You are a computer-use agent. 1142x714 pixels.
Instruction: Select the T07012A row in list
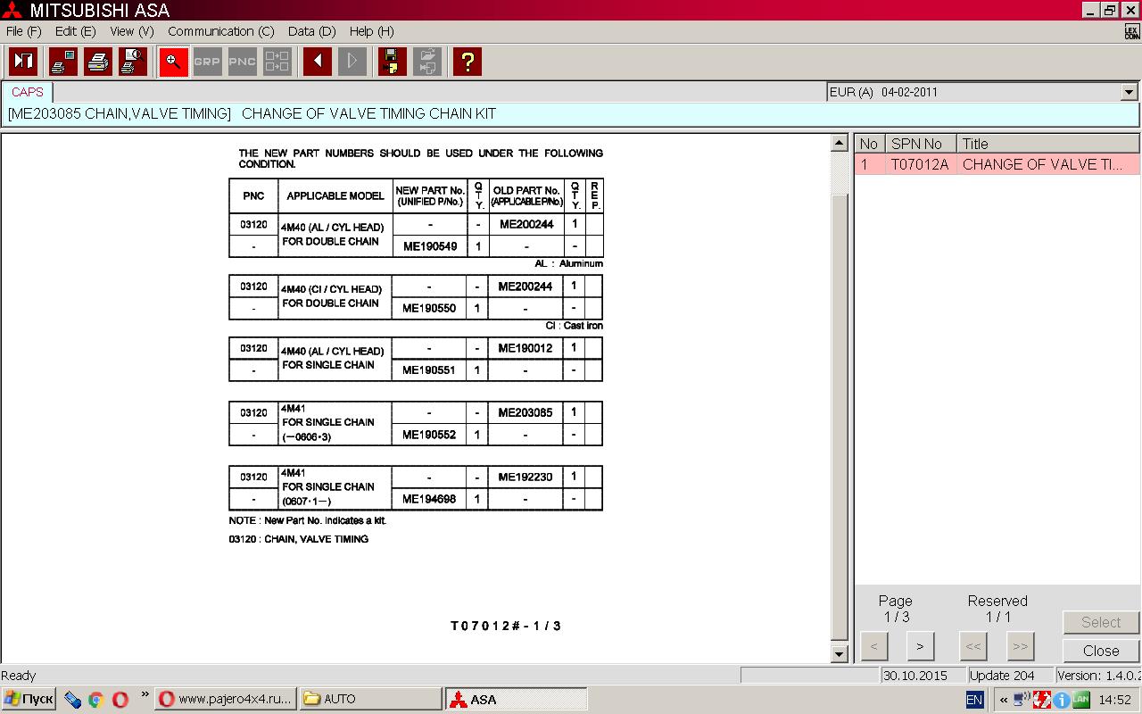pyautogui.click(x=996, y=165)
